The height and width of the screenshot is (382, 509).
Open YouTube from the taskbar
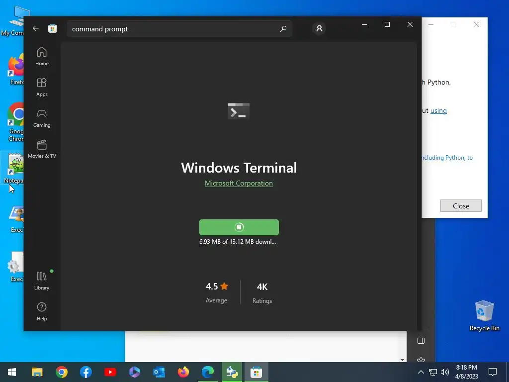[110, 372]
